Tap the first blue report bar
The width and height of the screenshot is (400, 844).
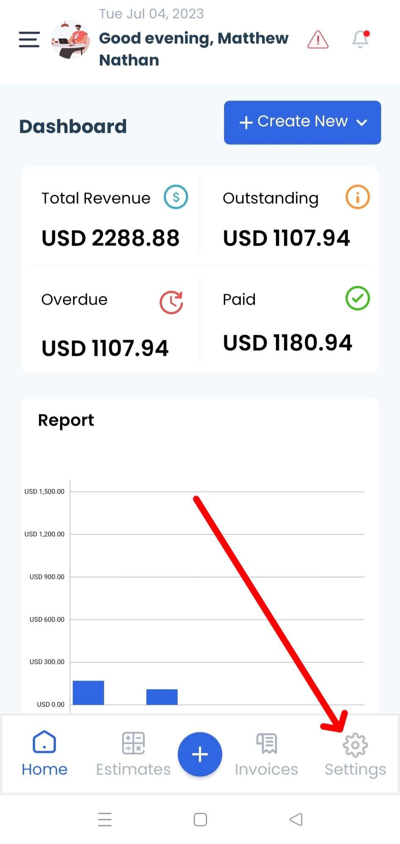pyautogui.click(x=88, y=692)
